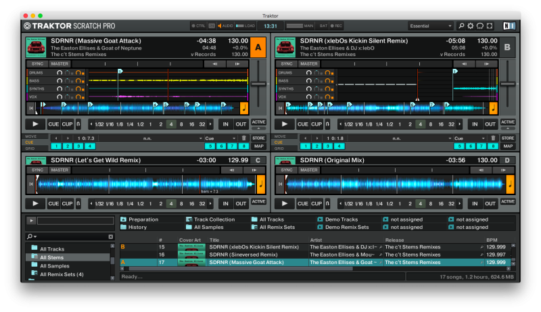
Task: Collapse Deck A advanced panel arrow
Action: (x=258, y=128)
